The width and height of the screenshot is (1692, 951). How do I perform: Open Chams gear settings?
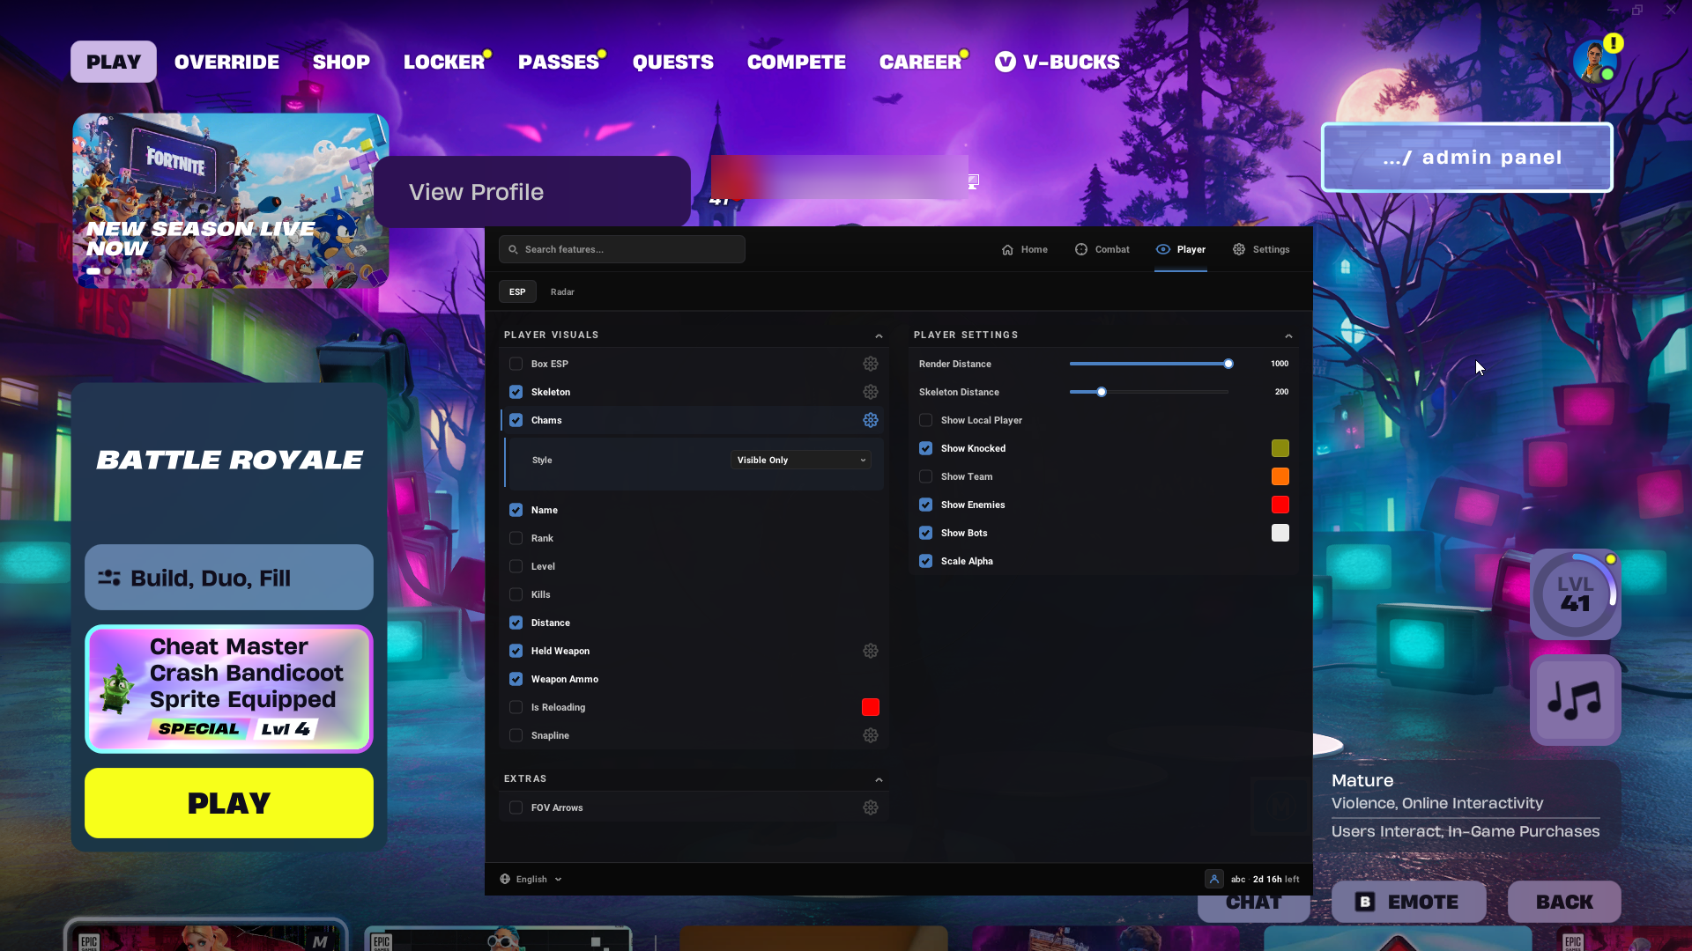click(871, 420)
